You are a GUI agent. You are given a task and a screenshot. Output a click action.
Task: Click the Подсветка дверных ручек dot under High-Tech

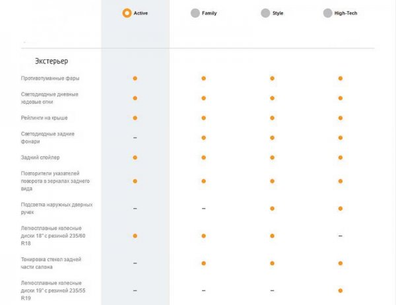click(341, 209)
